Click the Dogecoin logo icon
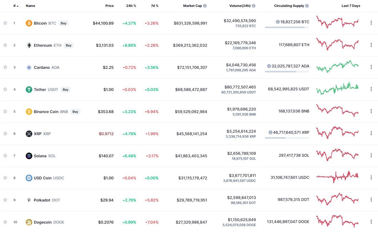The width and height of the screenshot is (378, 233). pos(29,222)
